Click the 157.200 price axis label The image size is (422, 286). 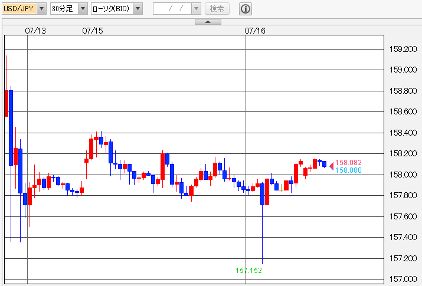point(403,258)
